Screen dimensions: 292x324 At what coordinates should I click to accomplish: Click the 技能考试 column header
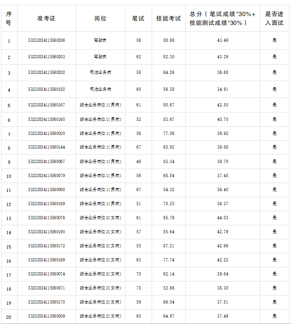pos(169,18)
